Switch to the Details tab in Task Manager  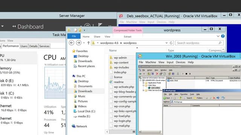33,46
